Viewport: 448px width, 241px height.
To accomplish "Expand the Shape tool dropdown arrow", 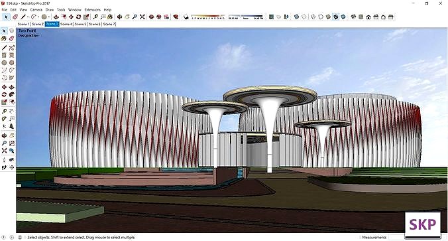I will click(x=49, y=17).
